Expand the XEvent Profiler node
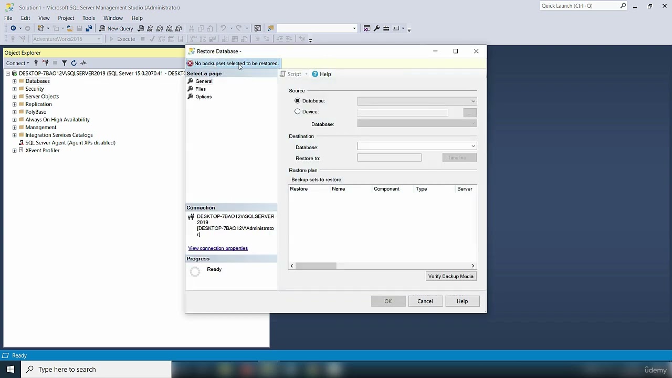This screenshot has height=378, width=672. click(15, 151)
